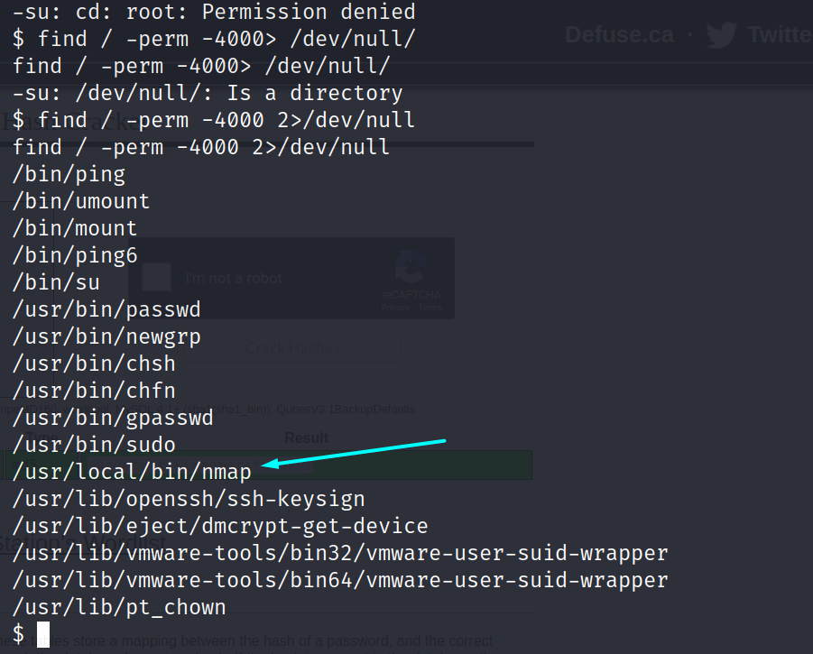Open the Twitter text link
813x654 pixels.
780,34
